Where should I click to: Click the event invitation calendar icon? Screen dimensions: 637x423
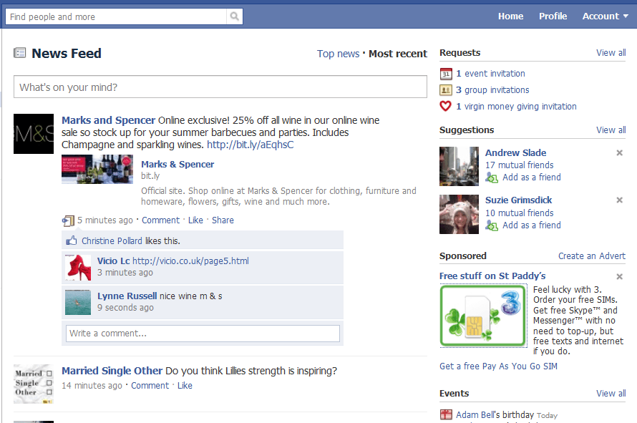coord(446,74)
